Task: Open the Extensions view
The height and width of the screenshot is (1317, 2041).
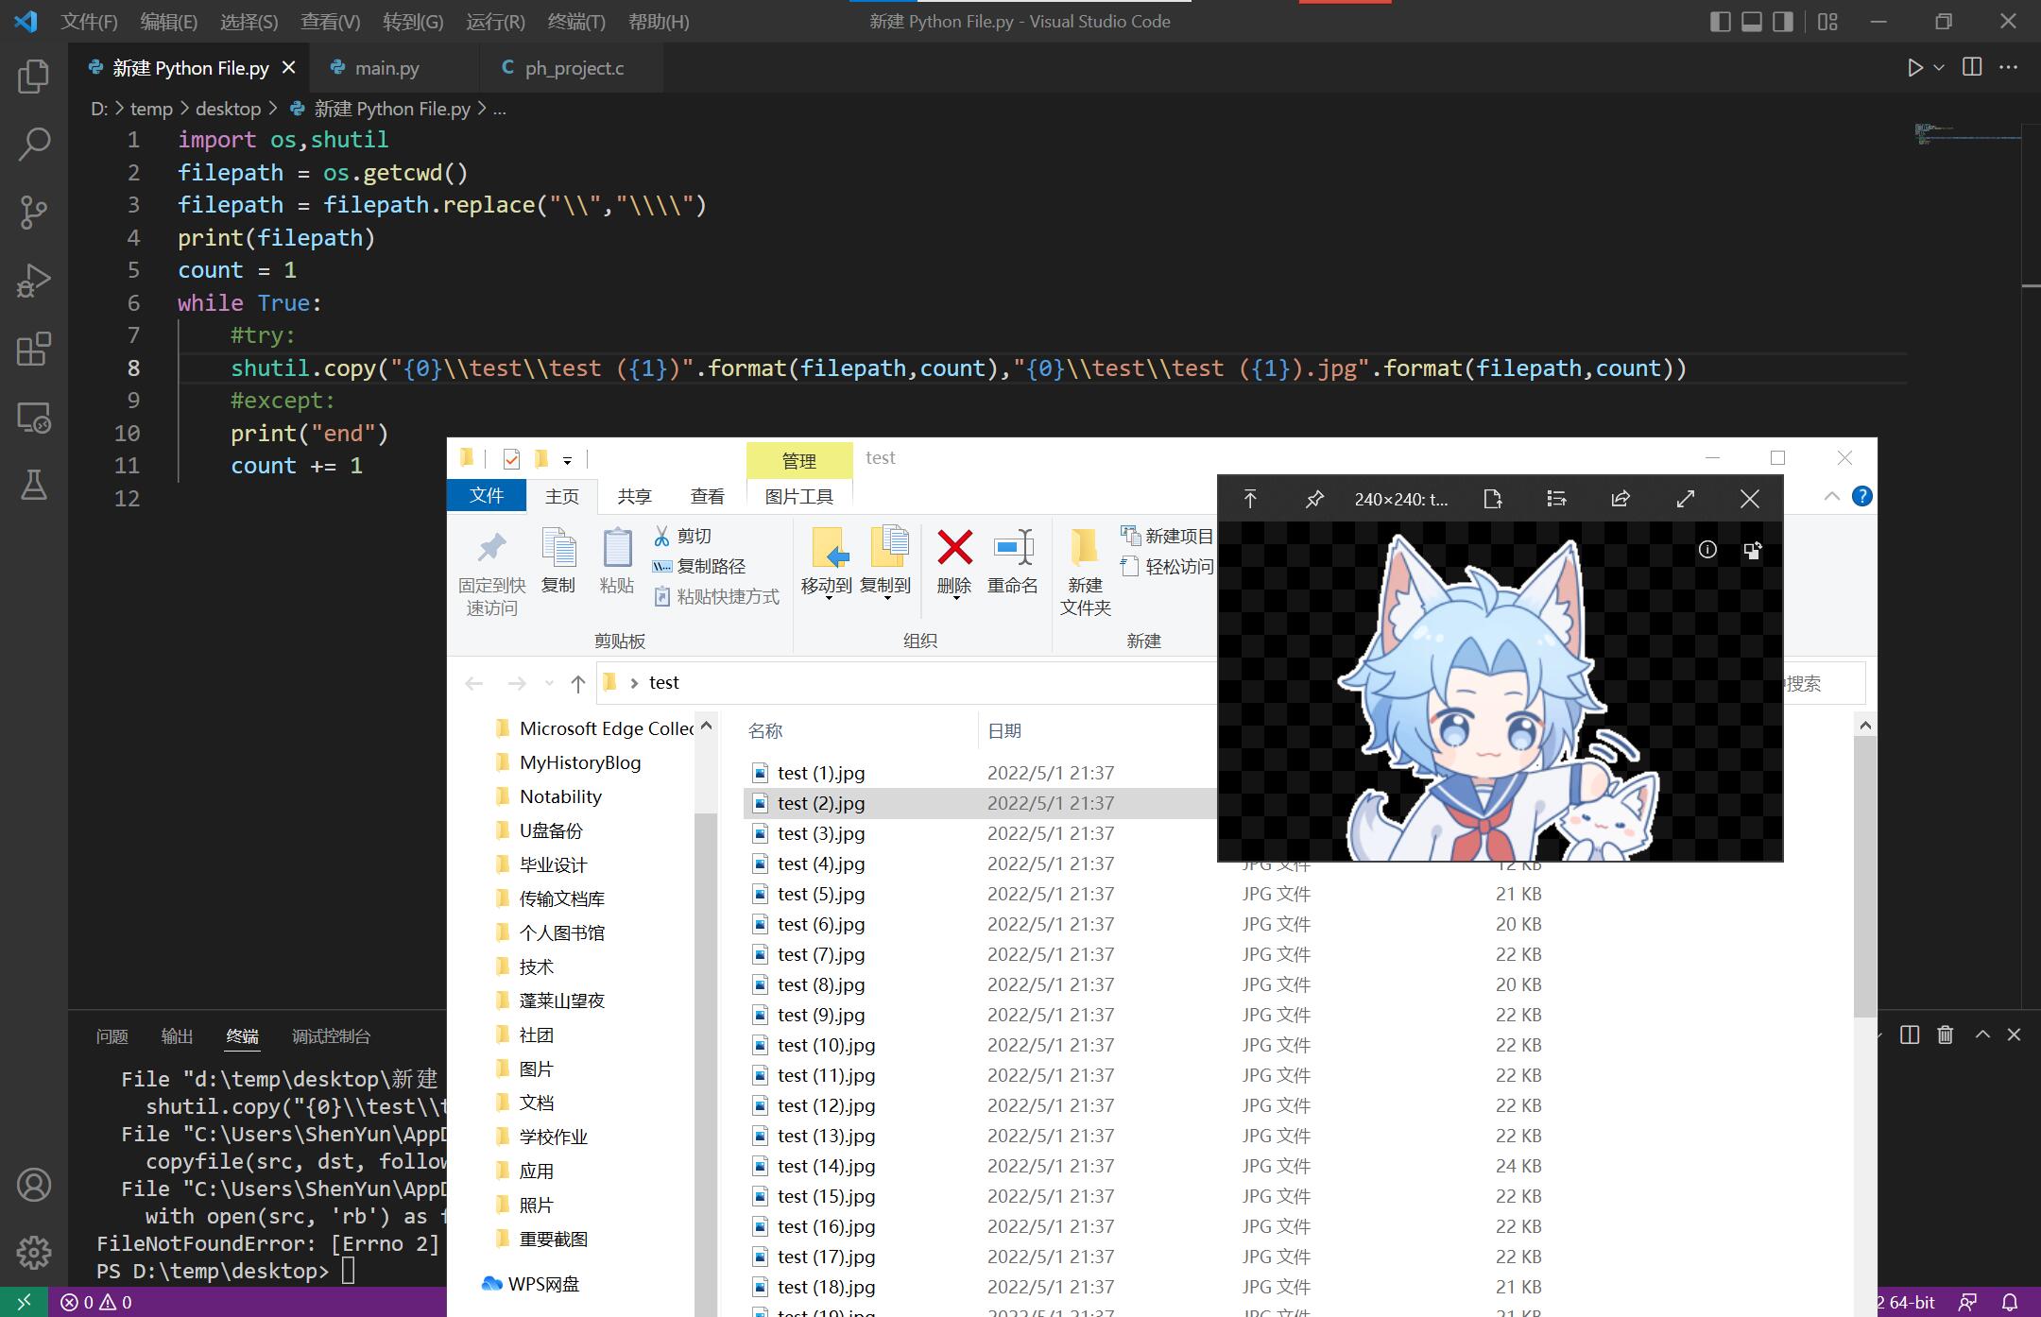Action: [34, 349]
